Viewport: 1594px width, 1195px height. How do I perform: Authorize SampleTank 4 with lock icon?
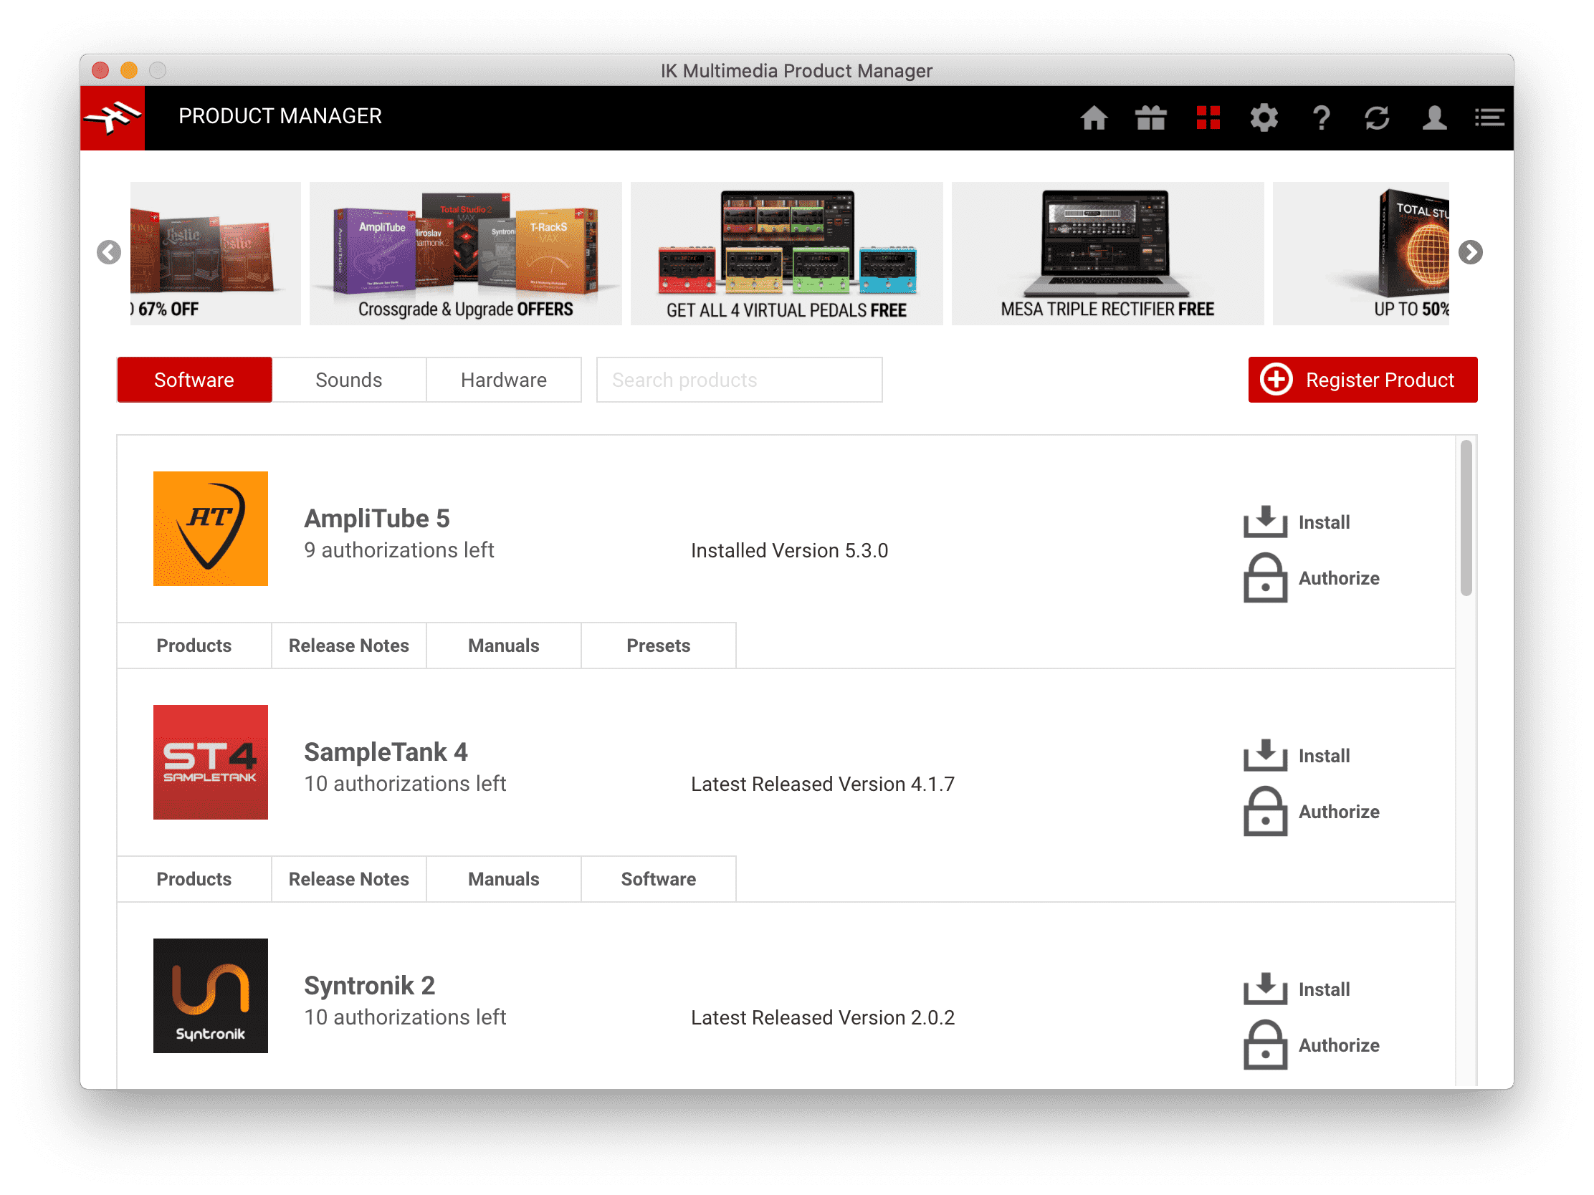click(1265, 811)
